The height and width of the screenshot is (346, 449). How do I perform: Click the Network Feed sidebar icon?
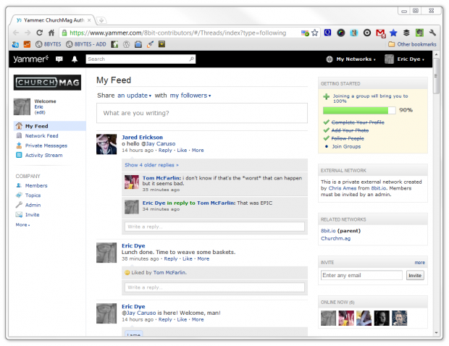19,135
